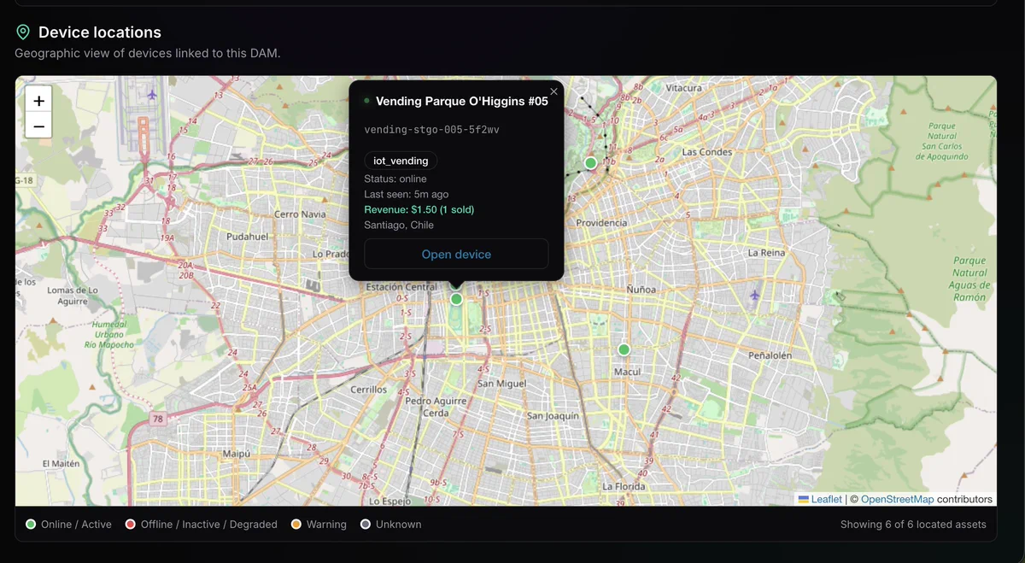The image size is (1025, 563).
Task: Click the green status dot in the popup title
Action: tap(366, 101)
